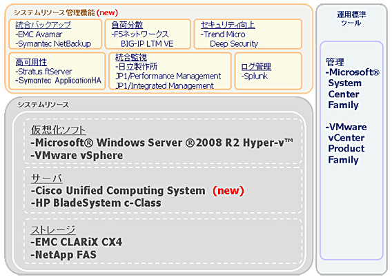Click the システムリソース section label
Screen dimensions: 392x279
click(x=43, y=105)
